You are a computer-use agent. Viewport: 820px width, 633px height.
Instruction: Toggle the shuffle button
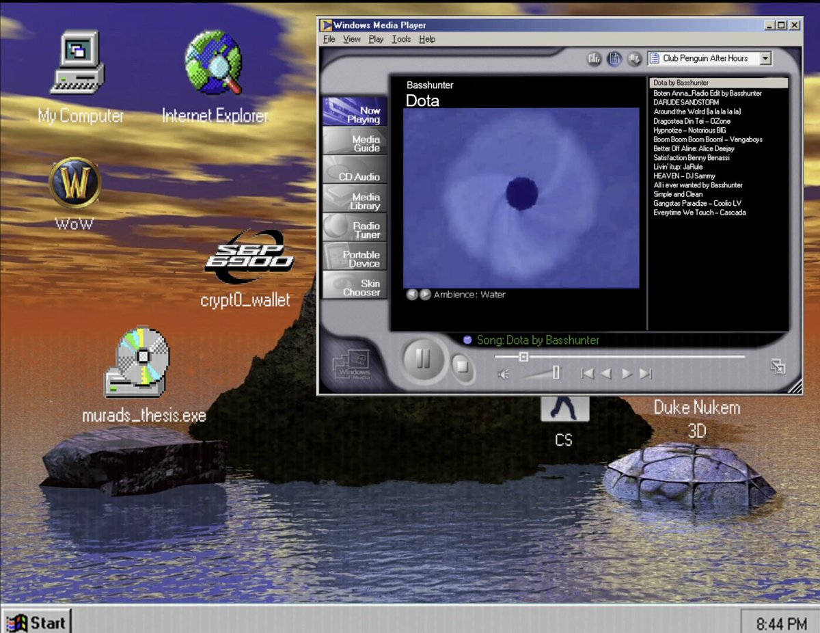pos(635,59)
